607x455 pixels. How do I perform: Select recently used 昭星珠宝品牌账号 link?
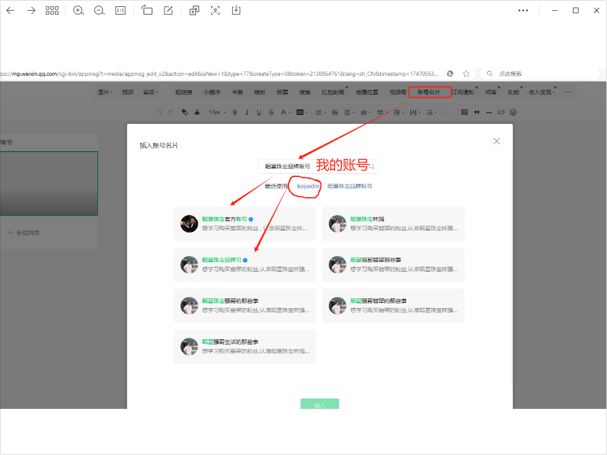pyautogui.click(x=350, y=186)
